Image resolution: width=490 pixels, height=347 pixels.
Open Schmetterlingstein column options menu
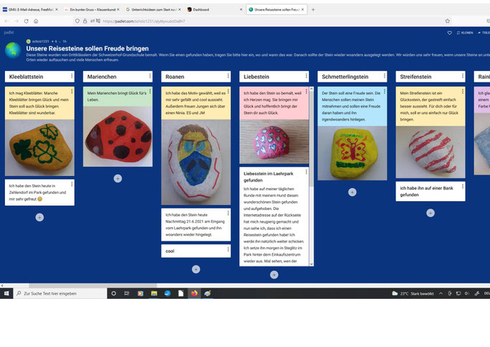(385, 76)
